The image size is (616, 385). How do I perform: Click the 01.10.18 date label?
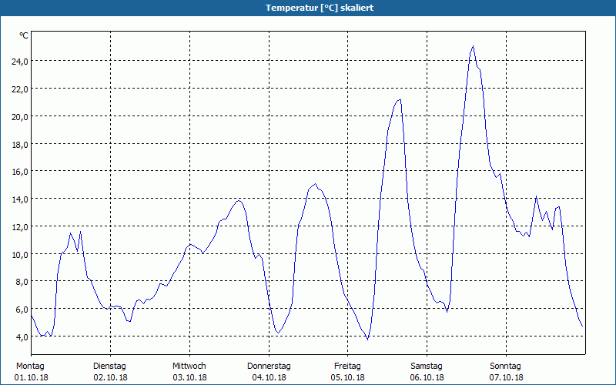[31, 377]
